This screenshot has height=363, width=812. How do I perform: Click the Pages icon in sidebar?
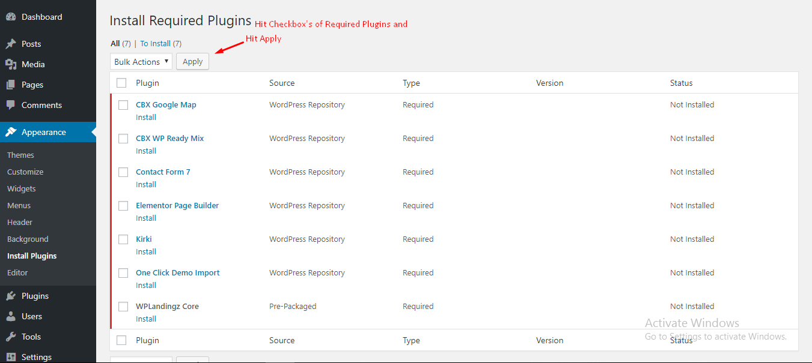(11, 85)
